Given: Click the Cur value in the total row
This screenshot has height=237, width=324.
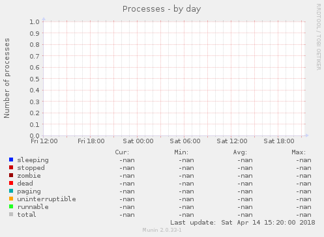Looking at the screenshot, I should coord(127,215).
